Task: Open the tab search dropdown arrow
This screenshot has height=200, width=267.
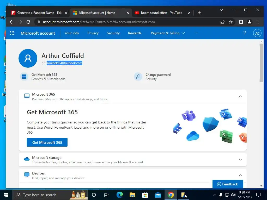Action: [222, 10]
